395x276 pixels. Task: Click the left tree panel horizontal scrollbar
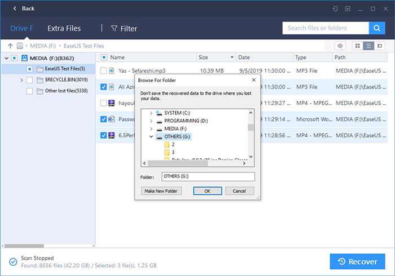24,246
